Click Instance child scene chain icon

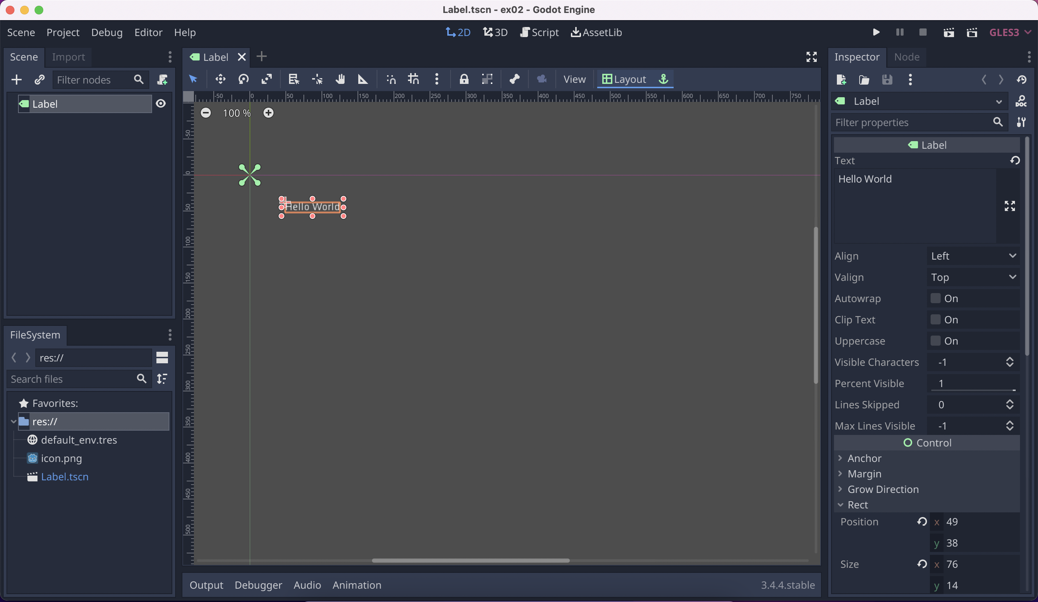40,80
